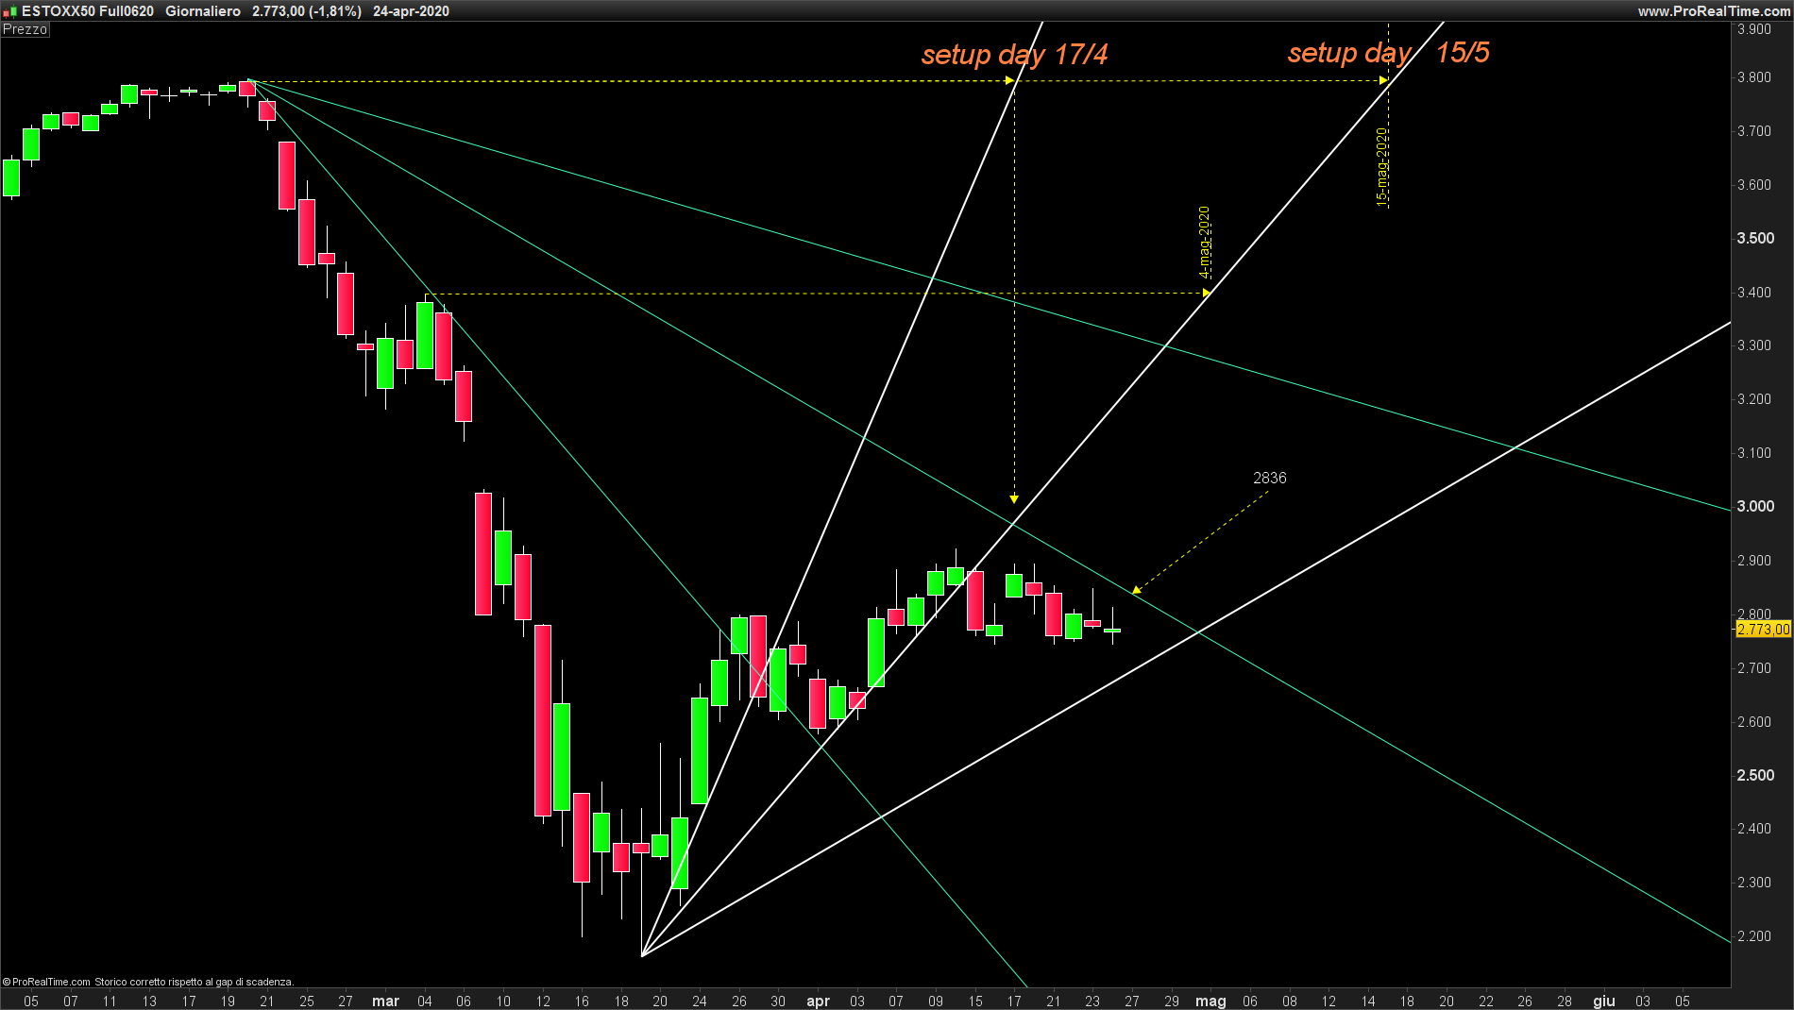This screenshot has width=1794, height=1010.
Task: Click the 3.500 level on price axis
Action: coord(1755,239)
